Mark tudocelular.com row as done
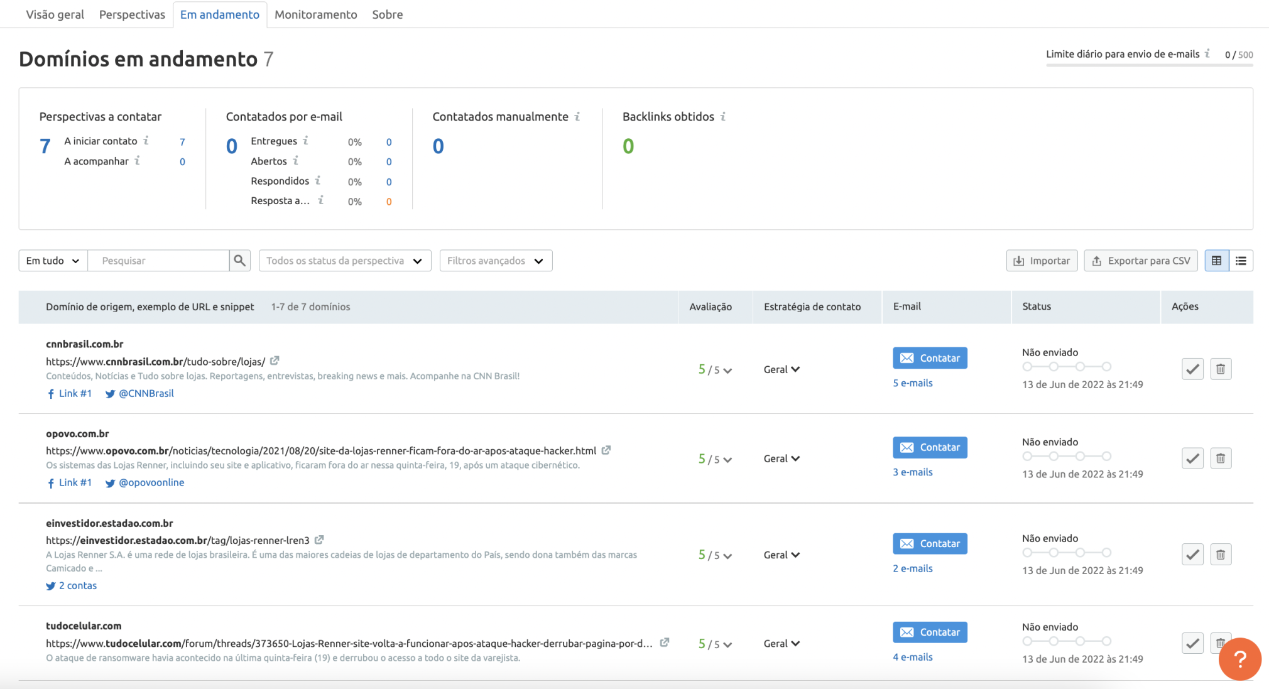Viewport: 1269px width, 689px height. pos(1192,643)
